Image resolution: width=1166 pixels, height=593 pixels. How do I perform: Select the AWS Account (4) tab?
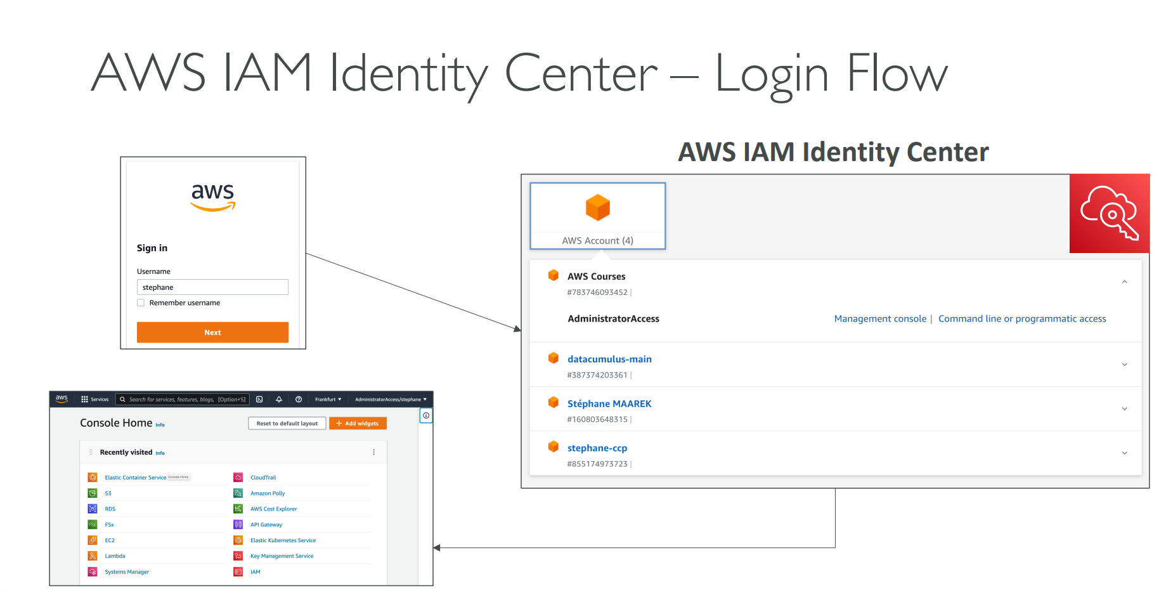click(598, 216)
